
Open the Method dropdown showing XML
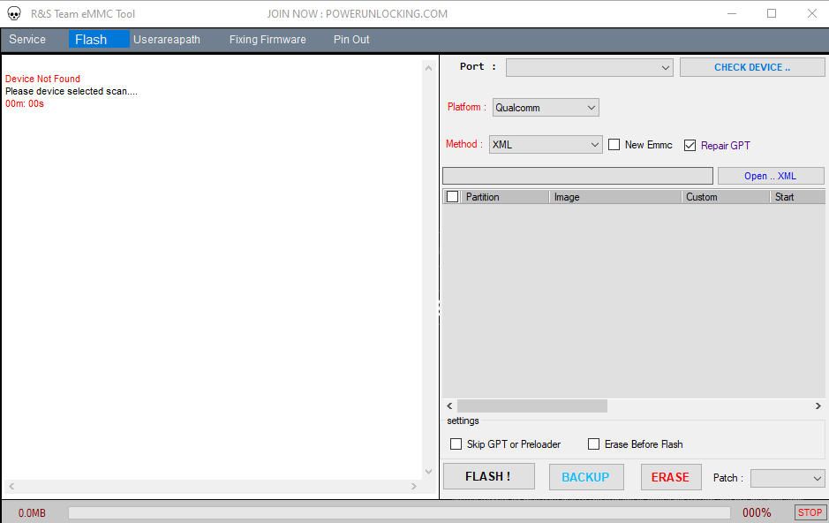545,144
